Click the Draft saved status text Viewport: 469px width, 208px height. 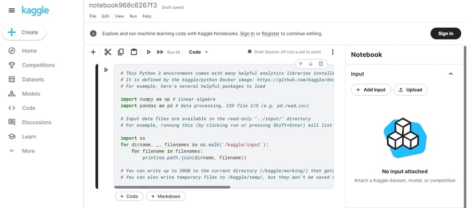pyautogui.click(x=172, y=7)
